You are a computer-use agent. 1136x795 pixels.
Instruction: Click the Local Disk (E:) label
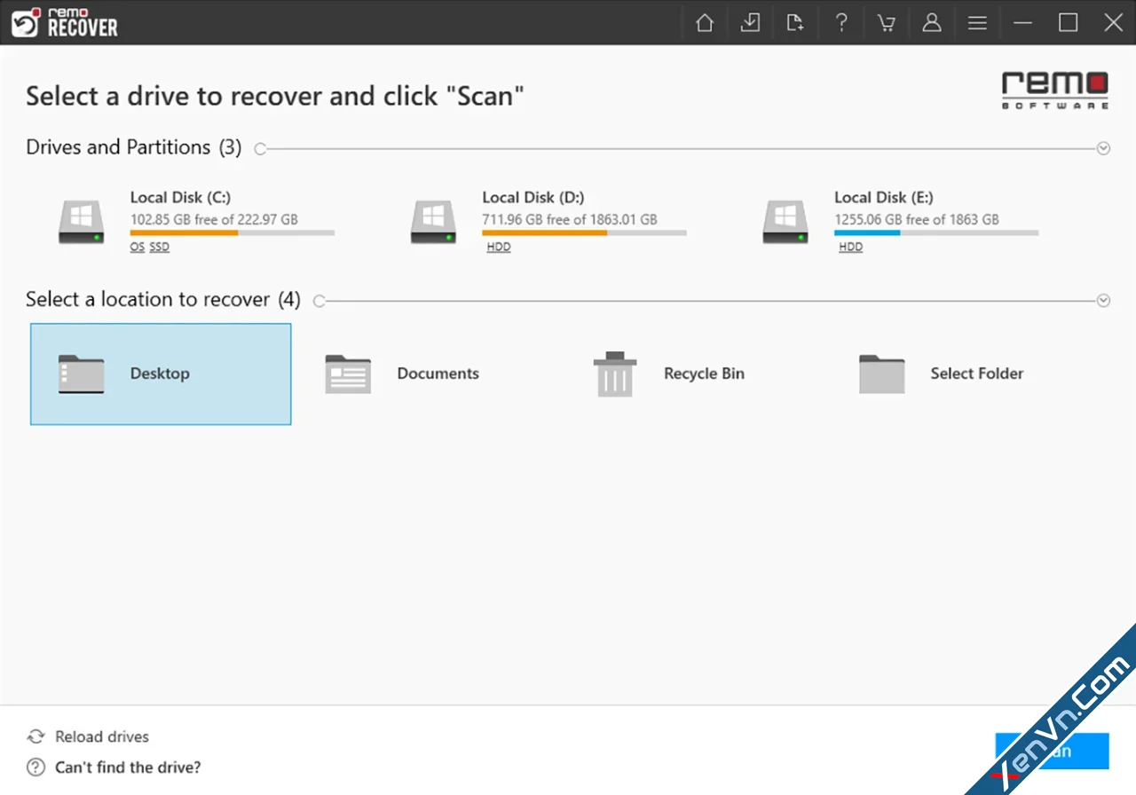point(883,197)
